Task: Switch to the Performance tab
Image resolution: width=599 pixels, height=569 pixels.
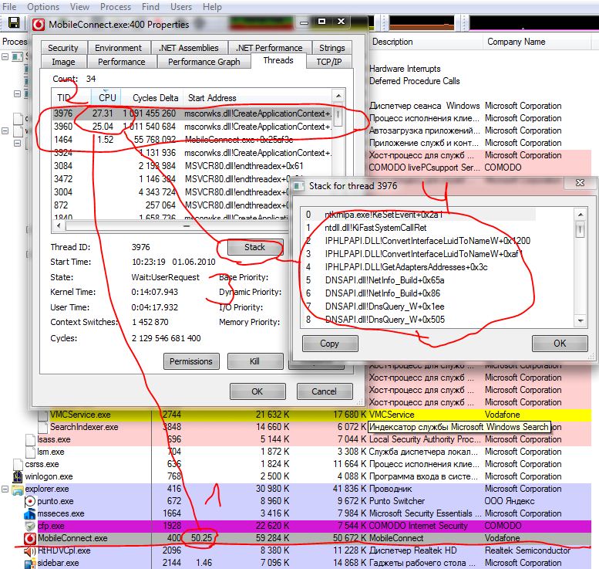Action: point(122,62)
